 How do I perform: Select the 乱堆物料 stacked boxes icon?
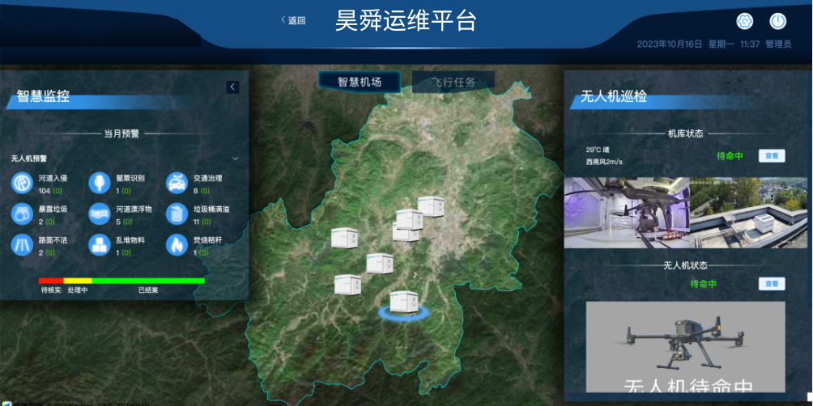coord(99,244)
